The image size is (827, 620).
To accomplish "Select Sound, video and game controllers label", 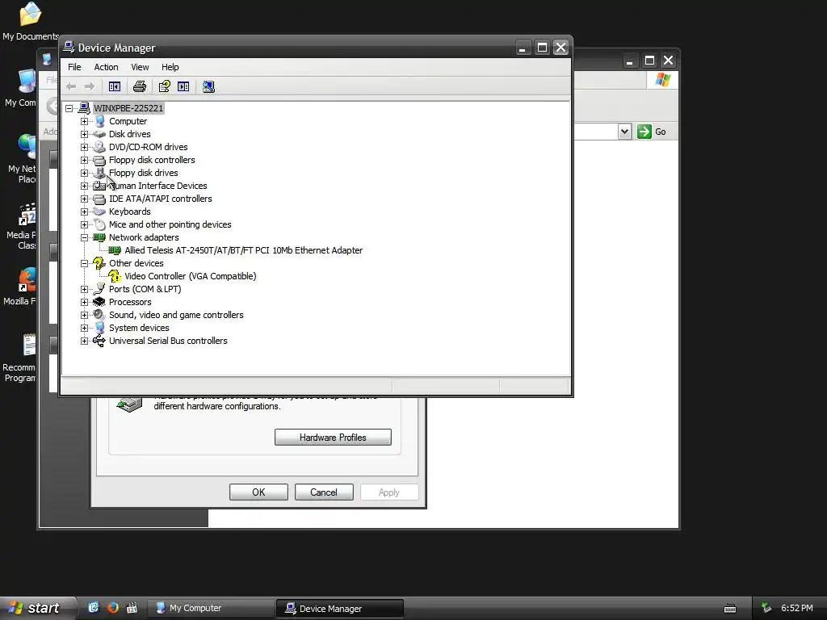I will (176, 315).
